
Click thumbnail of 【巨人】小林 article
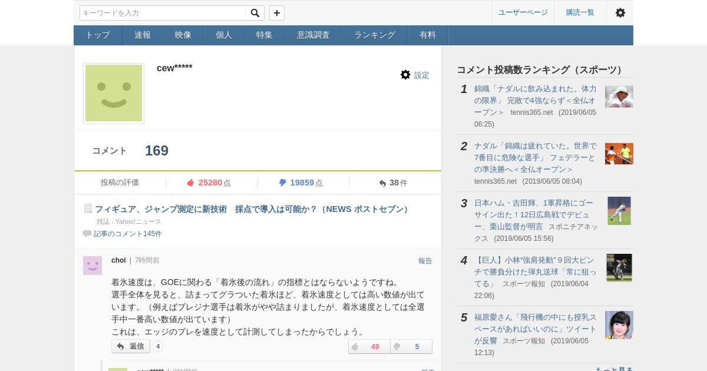click(x=619, y=268)
